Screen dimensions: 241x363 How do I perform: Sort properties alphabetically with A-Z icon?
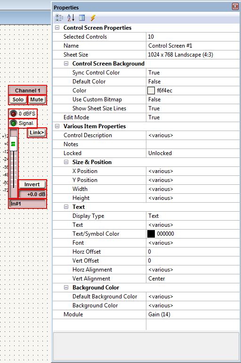click(71, 18)
